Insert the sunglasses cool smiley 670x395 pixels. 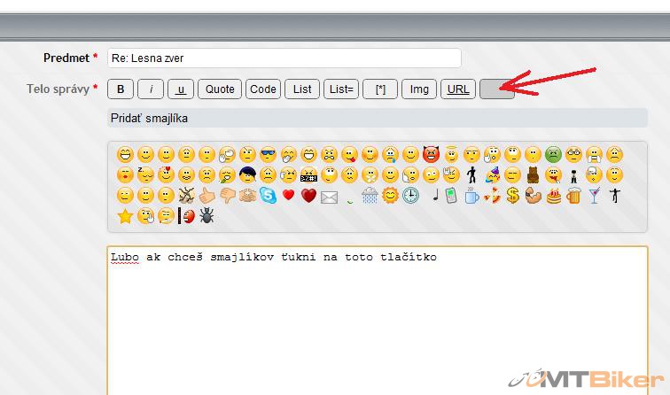pyautogui.click(x=269, y=154)
